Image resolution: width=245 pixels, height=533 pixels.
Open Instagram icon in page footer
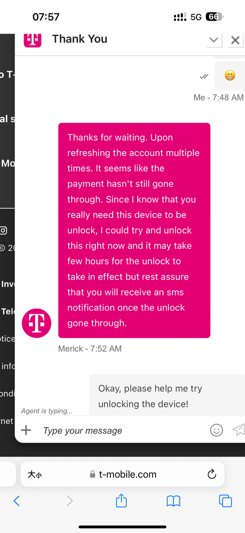tap(3, 230)
